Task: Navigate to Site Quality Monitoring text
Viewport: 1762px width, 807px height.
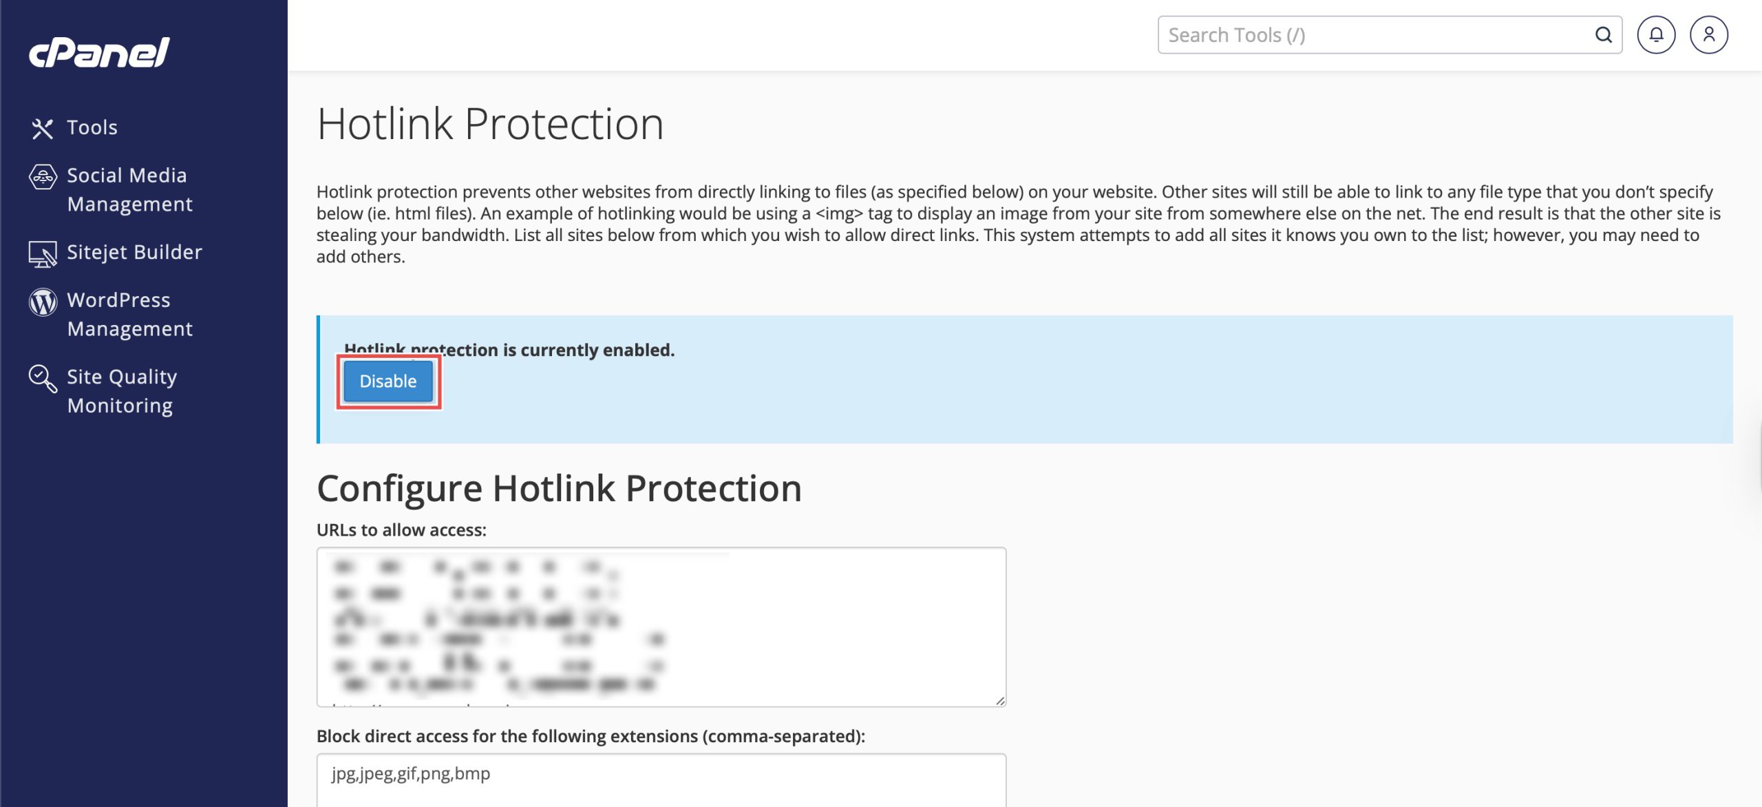Action: click(x=122, y=390)
